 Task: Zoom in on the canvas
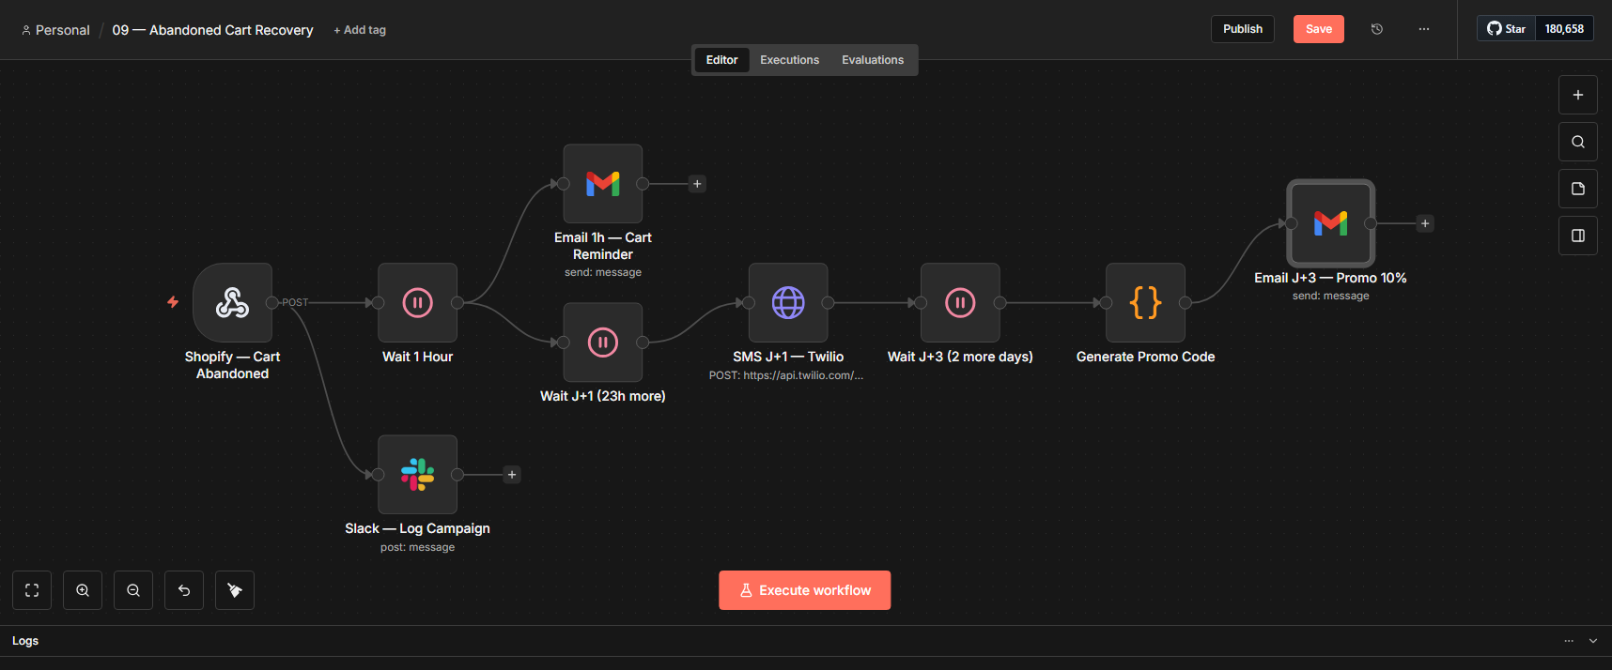[83, 590]
